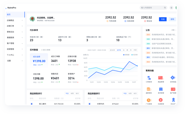Screen dimensions: 185x114
Task: Open 发布商品 shortcut icon
Action: pyautogui.click(x=173, y=78)
